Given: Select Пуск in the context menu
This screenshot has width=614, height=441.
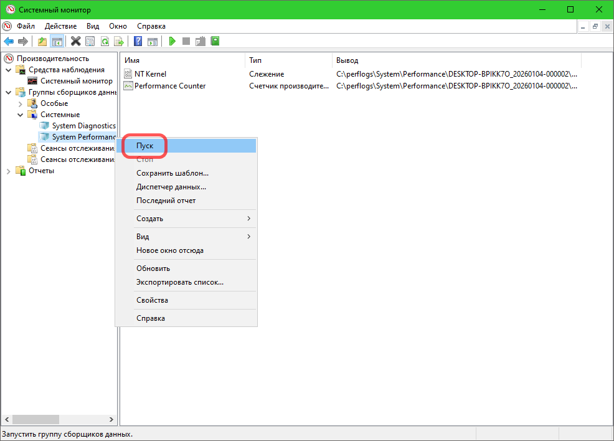Looking at the screenshot, I should click(144, 145).
